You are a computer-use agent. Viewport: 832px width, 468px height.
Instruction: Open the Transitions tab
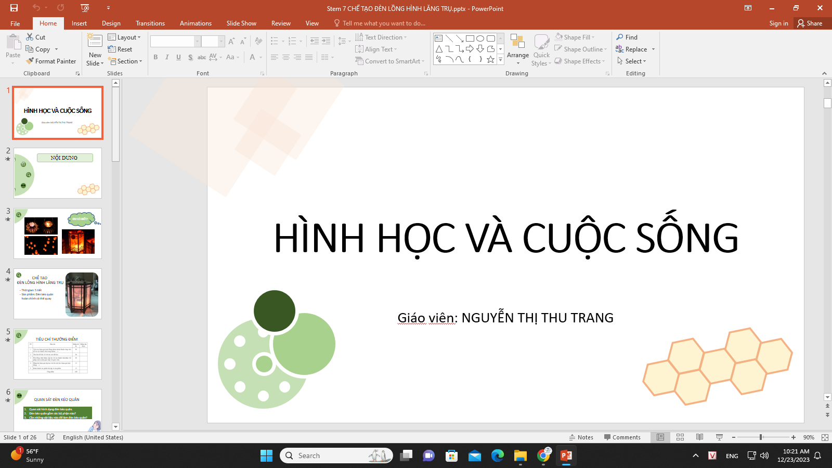pos(150,23)
